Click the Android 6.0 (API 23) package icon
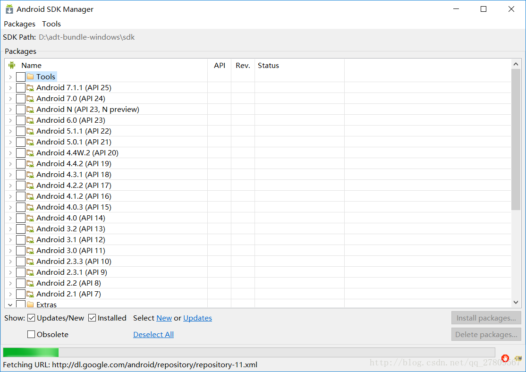The image size is (526, 372). 30,120
